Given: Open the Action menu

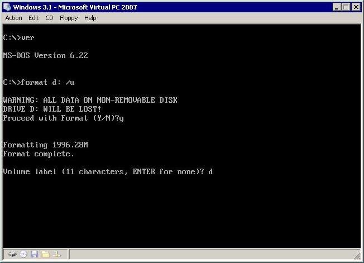Looking at the screenshot, I should tap(13, 18).
